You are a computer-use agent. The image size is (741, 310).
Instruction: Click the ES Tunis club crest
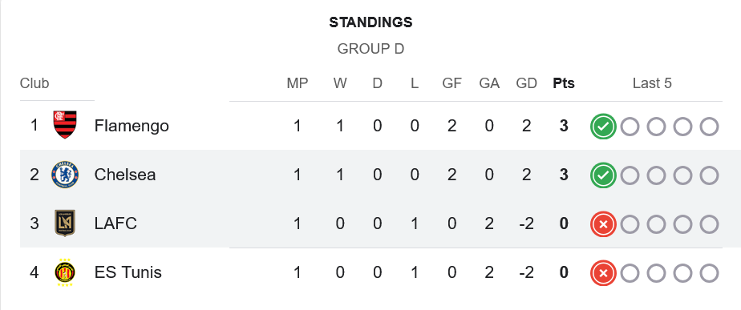[x=65, y=272]
